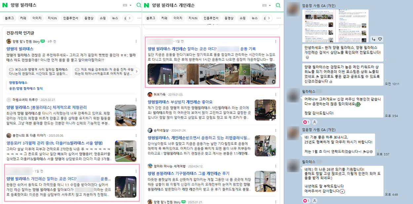Open '양평필라테스 부상방지 개인레슨 좋아요' post
Screen dimensions: 413x204
(x=180, y=102)
